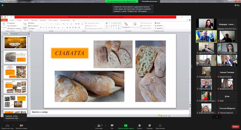Image resolution: width=241 pixels, height=130 pixels.
Task: Open the Participants (Участники) list
Action: click(x=99, y=127)
